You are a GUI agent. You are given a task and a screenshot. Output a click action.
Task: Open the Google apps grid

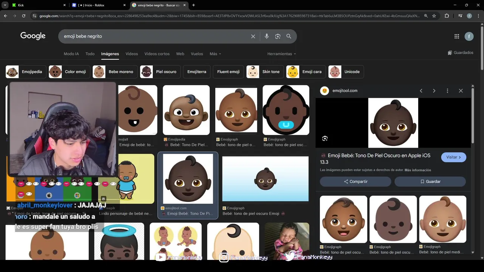coord(457,36)
